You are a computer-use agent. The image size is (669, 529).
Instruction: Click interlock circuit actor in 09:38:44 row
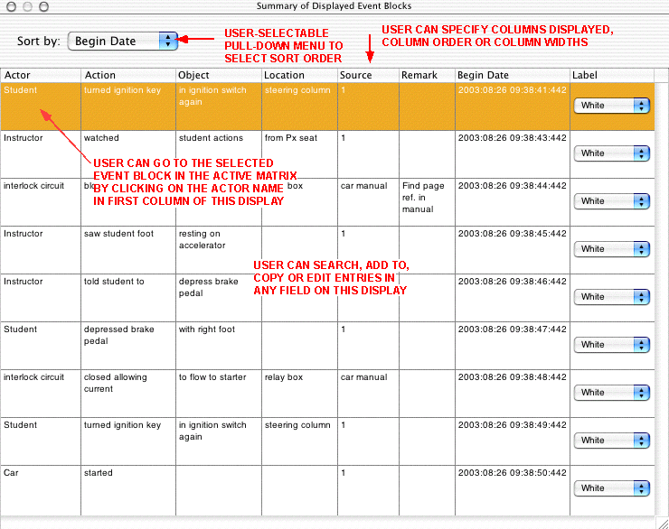(41, 202)
